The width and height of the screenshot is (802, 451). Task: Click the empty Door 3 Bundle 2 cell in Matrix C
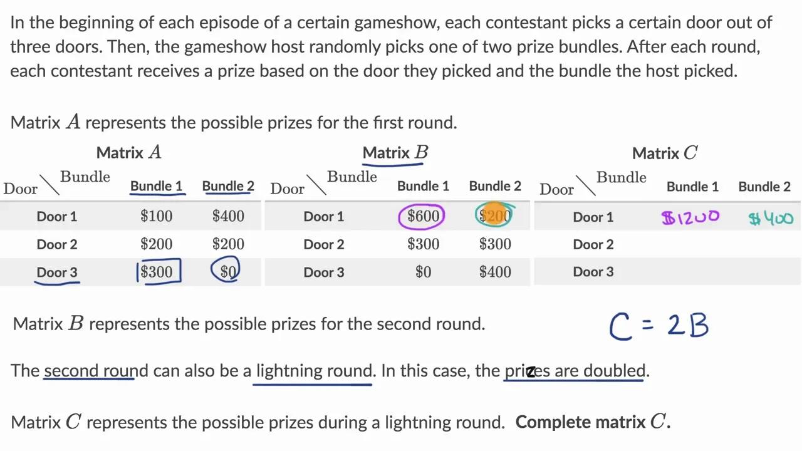point(764,272)
